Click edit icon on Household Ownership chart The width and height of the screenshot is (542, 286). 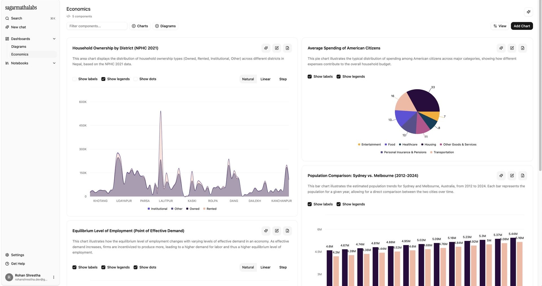(x=276, y=48)
